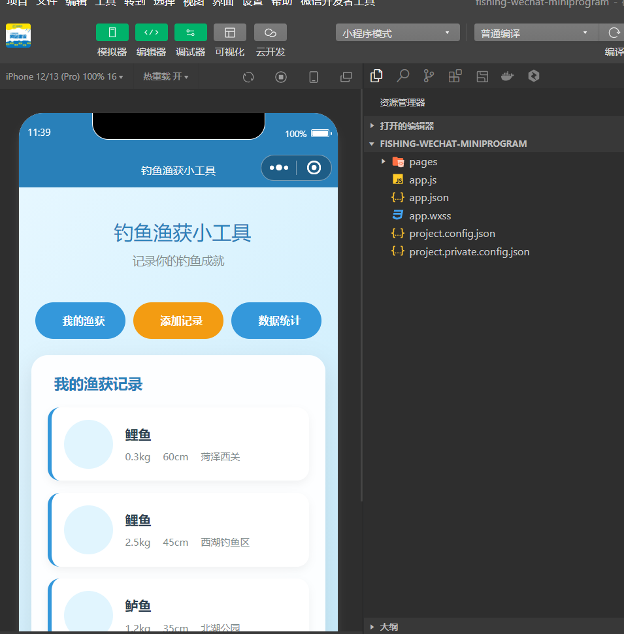
Task: Open the app.wxss file
Action: (x=494, y=216)
